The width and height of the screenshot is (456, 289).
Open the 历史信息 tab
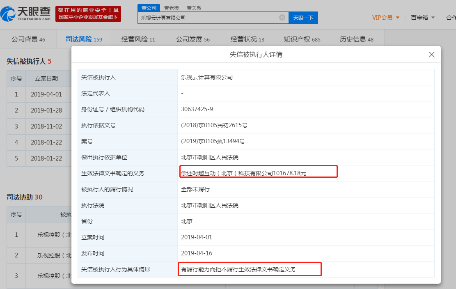pyautogui.click(x=357, y=39)
